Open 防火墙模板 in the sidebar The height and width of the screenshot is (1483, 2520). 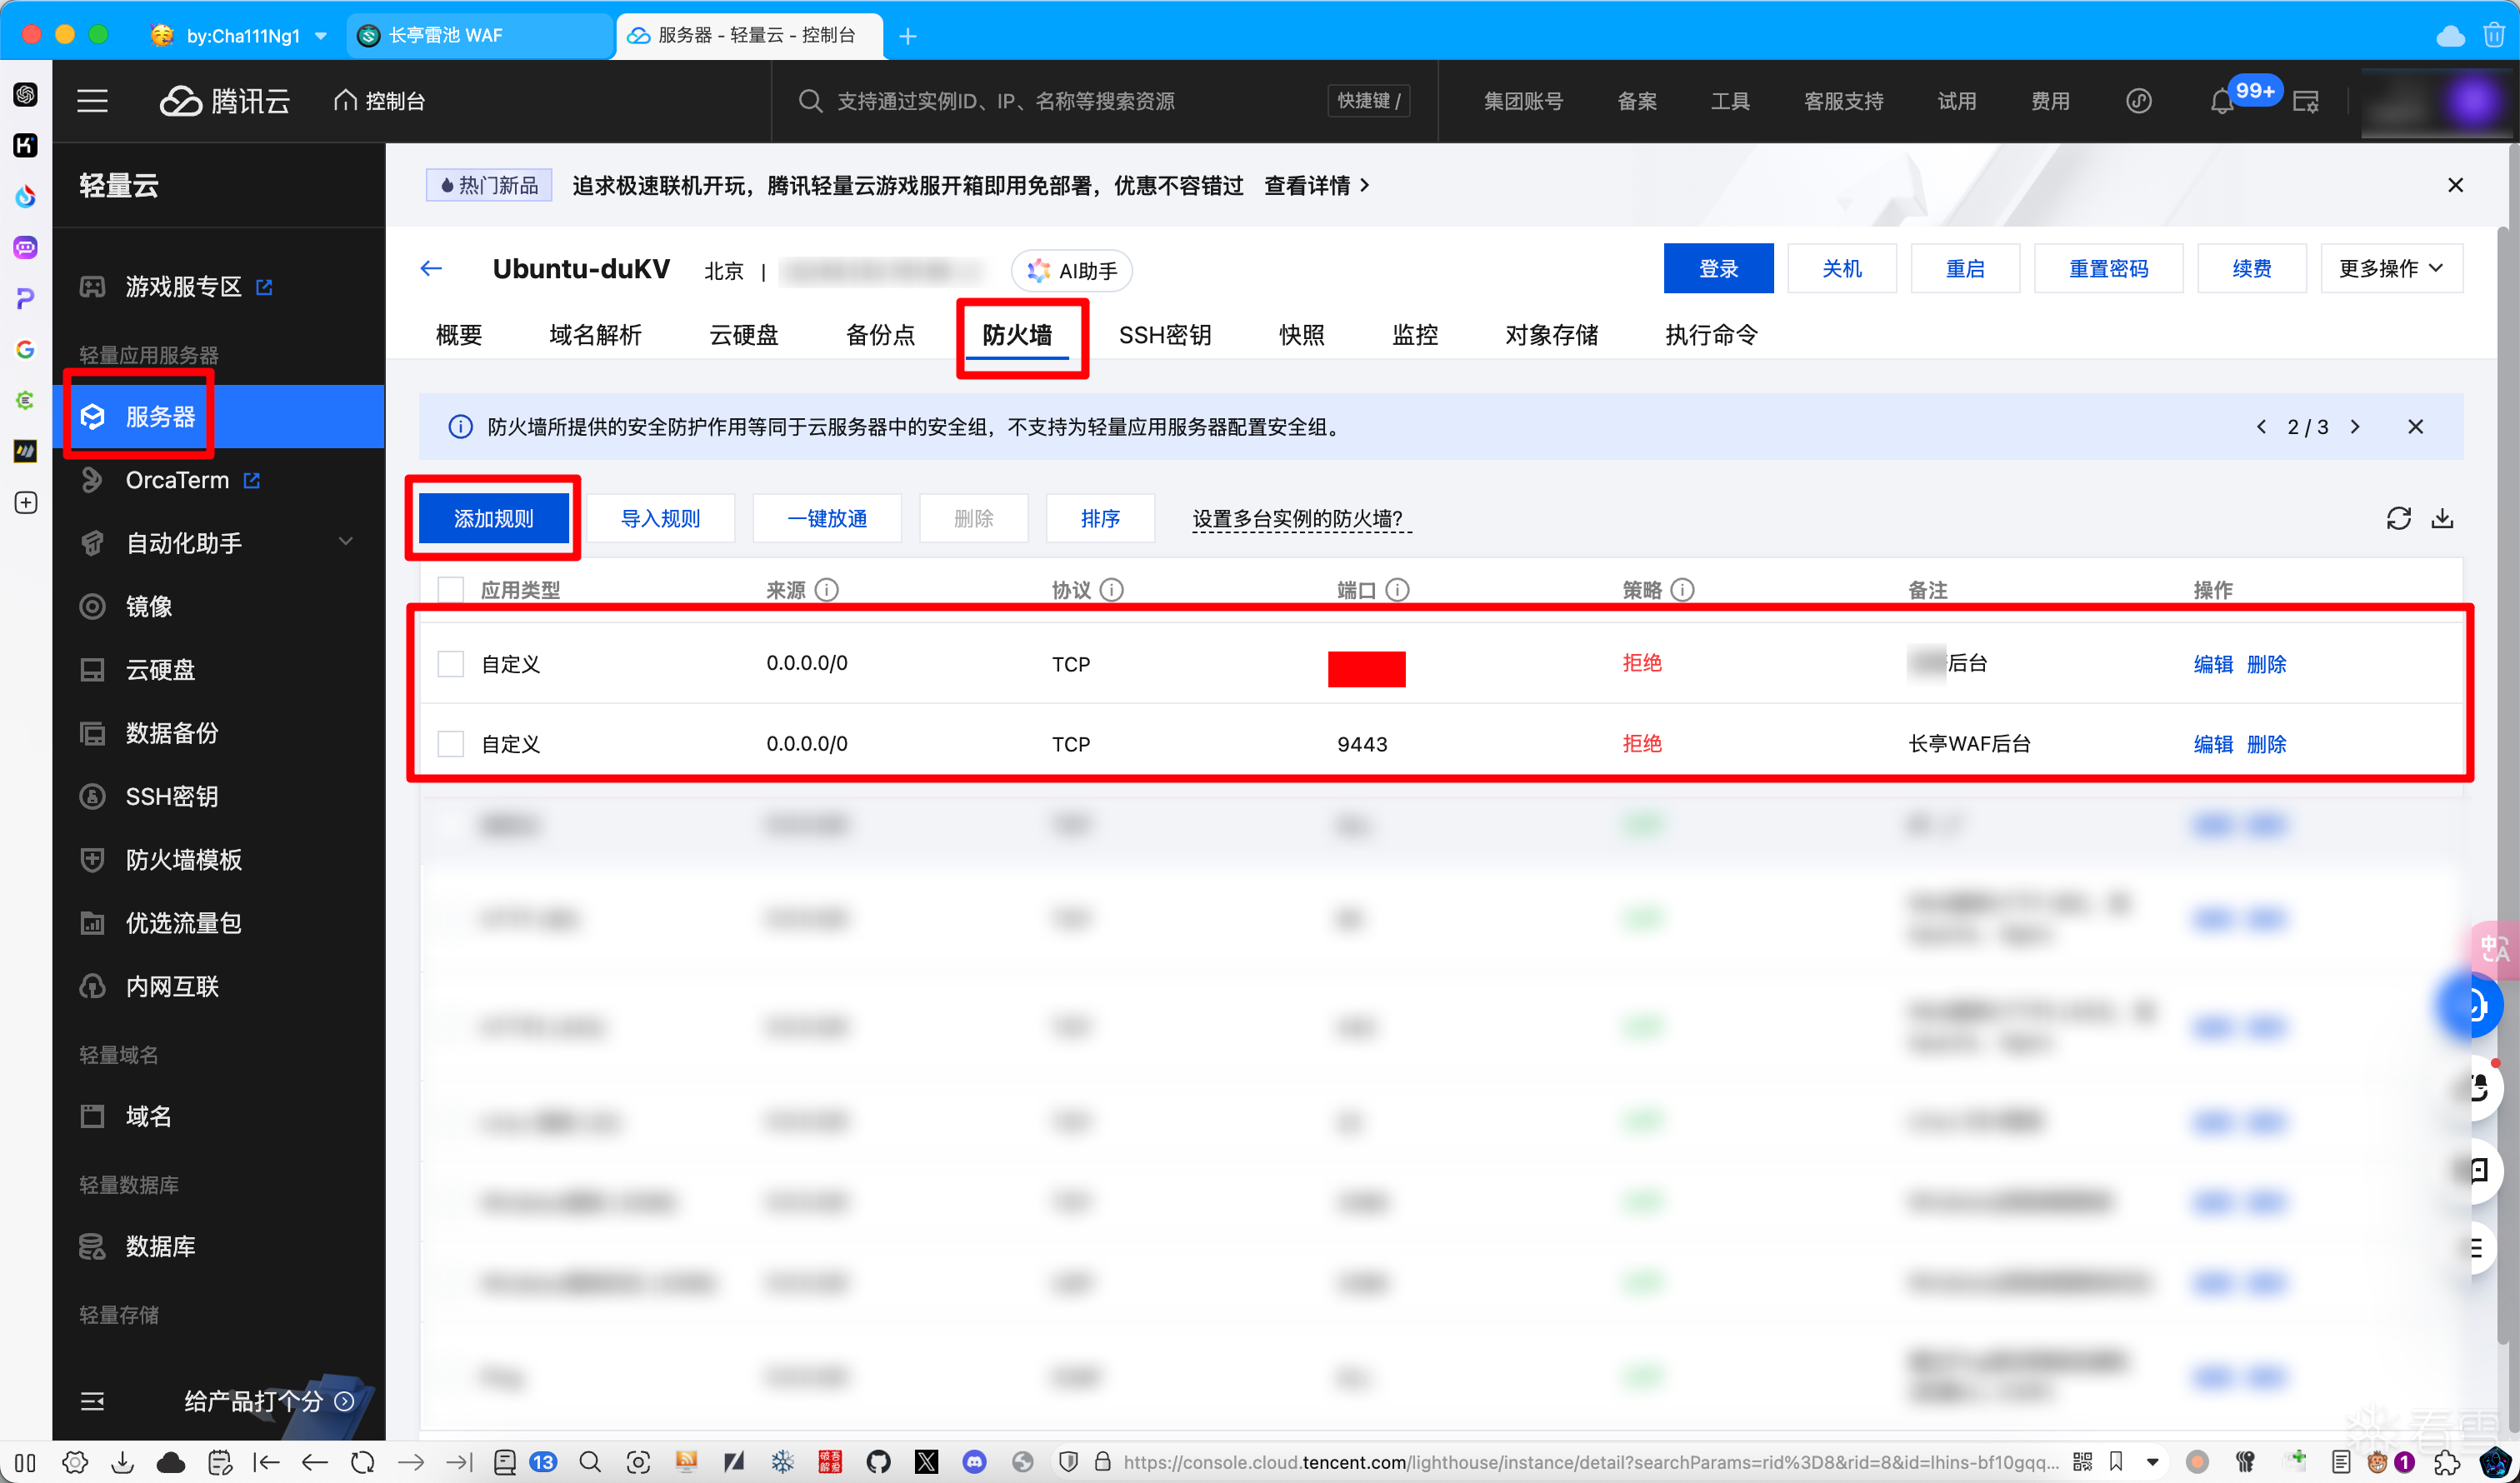183,859
